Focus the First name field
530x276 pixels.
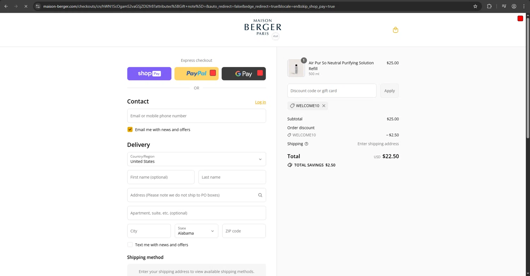161,177
